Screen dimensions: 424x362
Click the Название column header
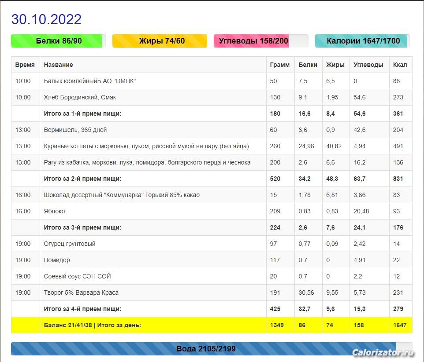59,65
